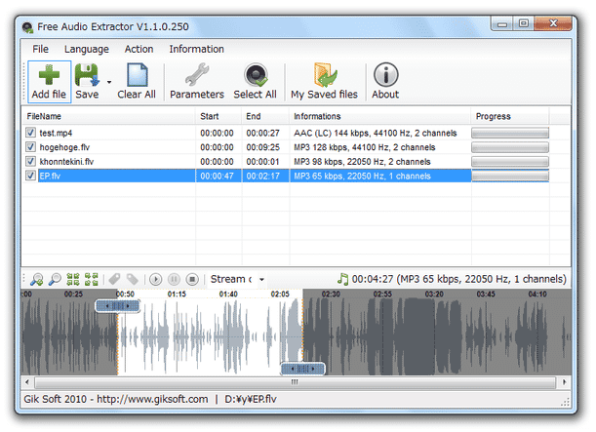Click the second gray tag marker icon
Image resolution: width=596 pixels, height=432 pixels.
pos(133,279)
